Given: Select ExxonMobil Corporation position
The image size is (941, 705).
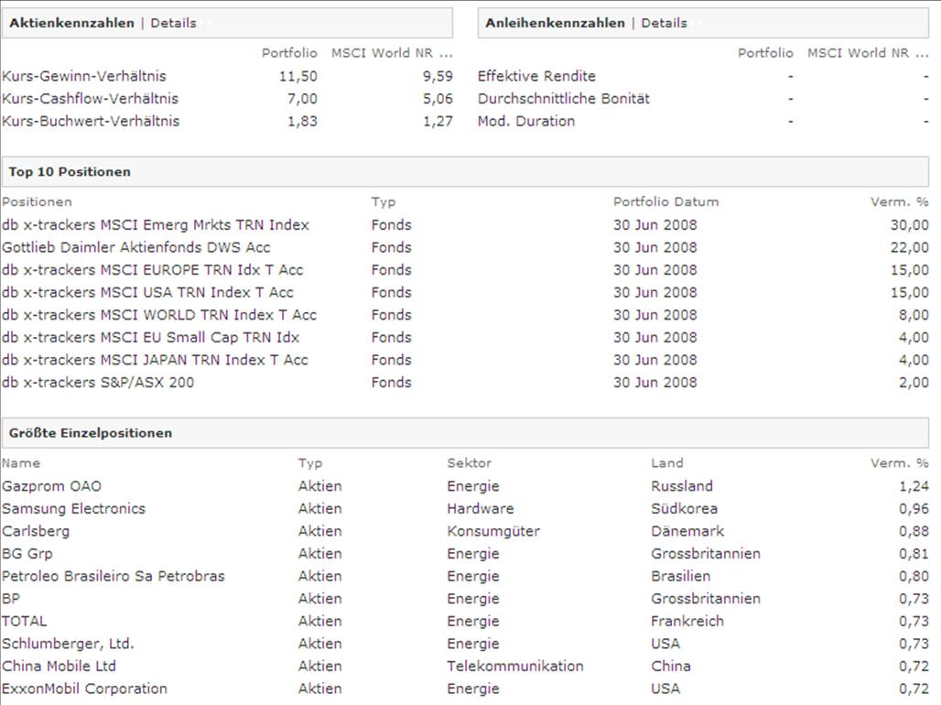Looking at the screenshot, I should pyautogui.click(x=84, y=689).
